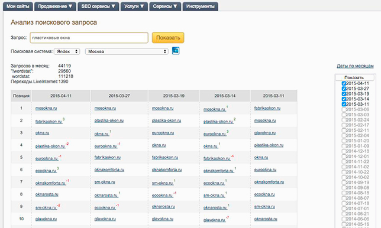
Task: Click the Показать button above date checkboxes
Action: [x=354, y=77]
